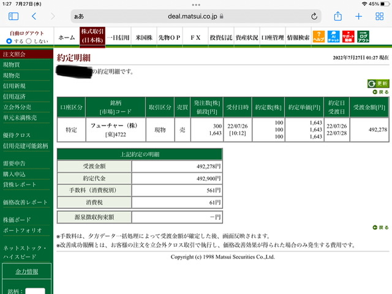Tap the ぁあ reader options button

pyautogui.click(x=79, y=17)
